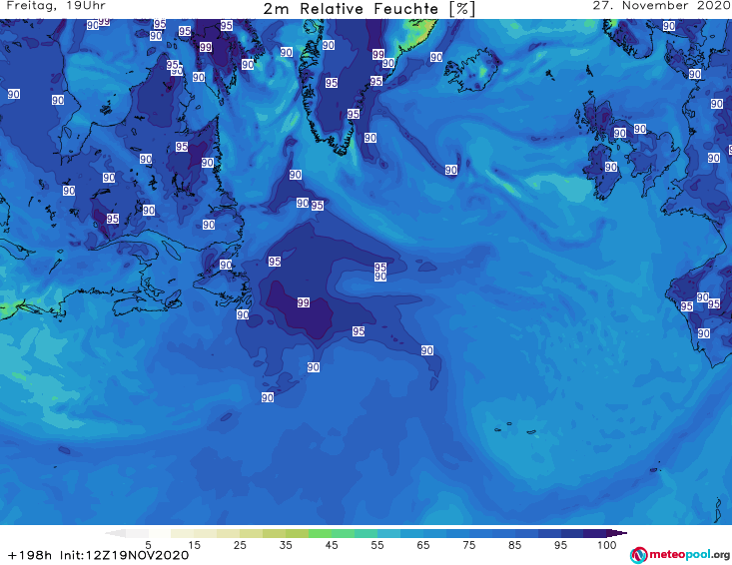Image resolution: width=732 pixels, height=565 pixels.
Task: Click the meteopool.org logo icon
Action: 638,555
